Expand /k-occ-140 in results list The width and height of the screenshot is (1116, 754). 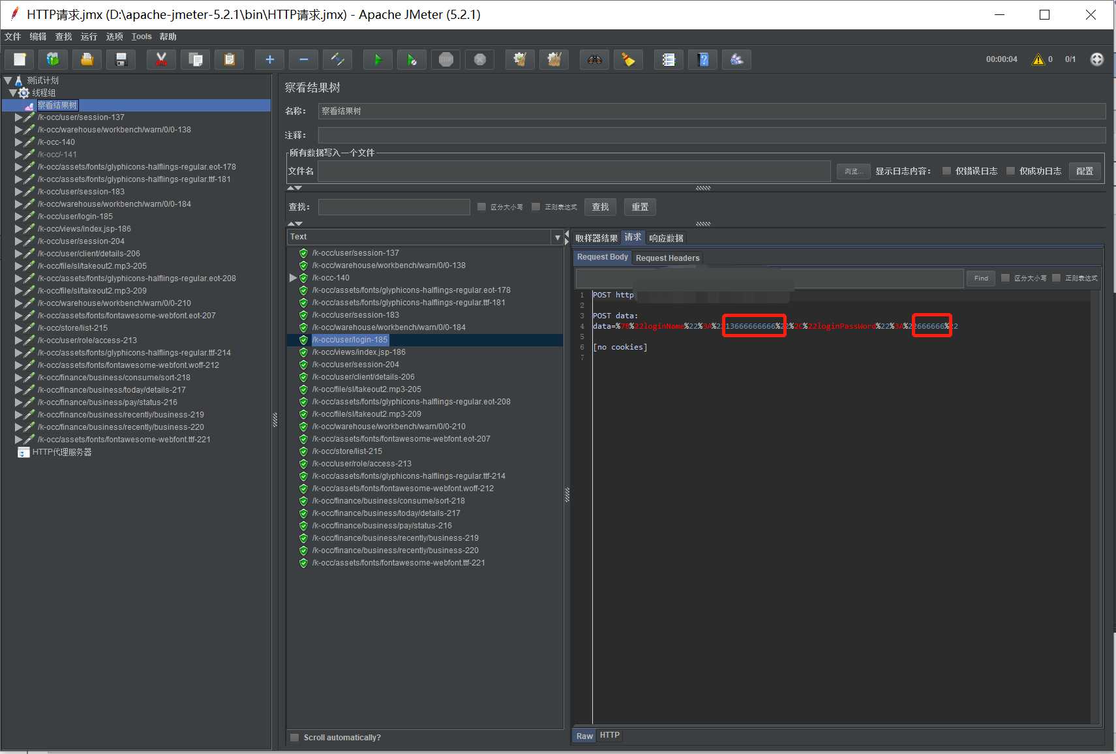[x=293, y=278]
